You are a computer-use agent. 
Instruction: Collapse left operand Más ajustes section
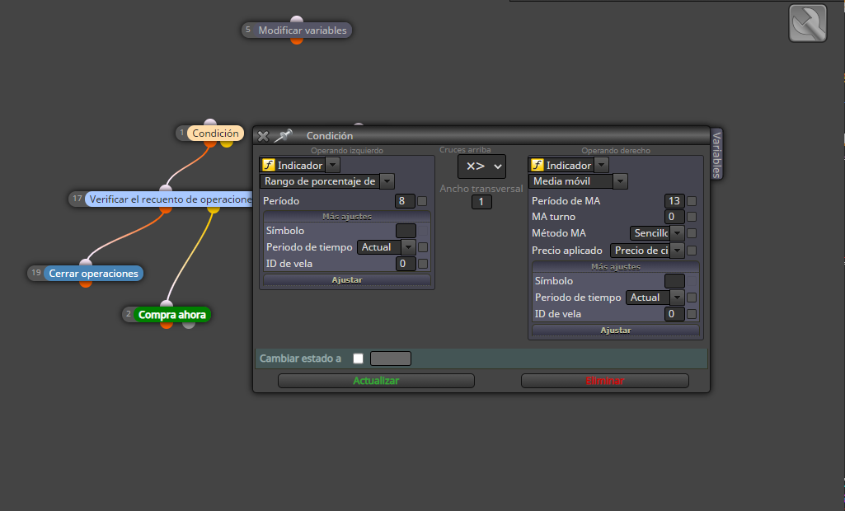(x=347, y=217)
